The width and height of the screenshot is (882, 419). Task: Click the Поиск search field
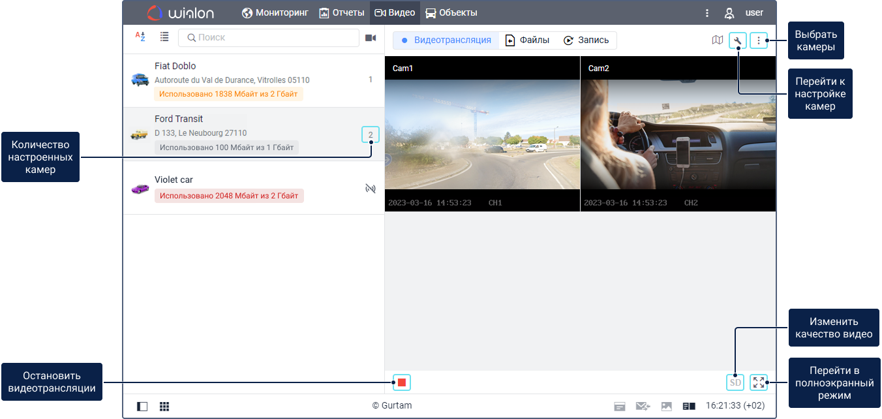[x=269, y=38]
